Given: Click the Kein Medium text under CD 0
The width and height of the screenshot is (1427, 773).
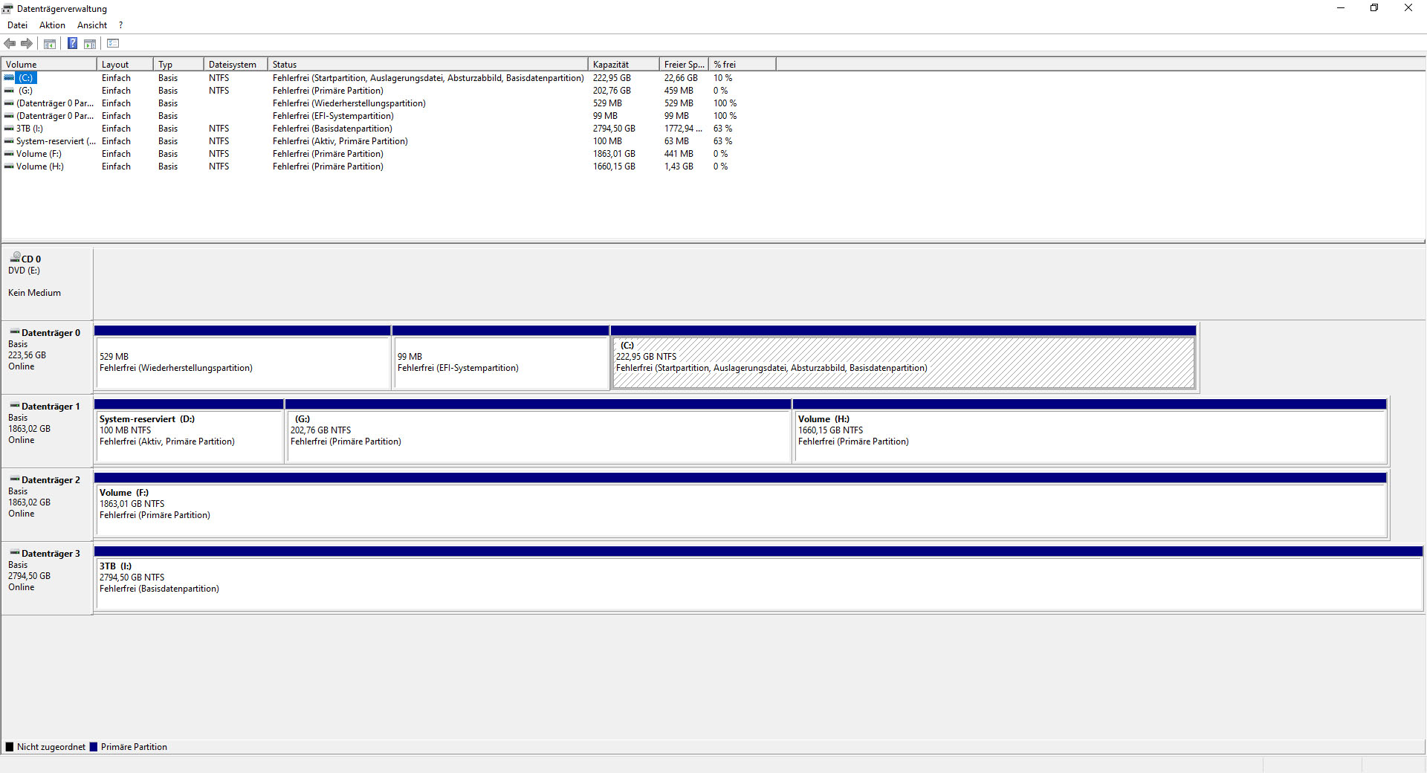Looking at the screenshot, I should 34,293.
